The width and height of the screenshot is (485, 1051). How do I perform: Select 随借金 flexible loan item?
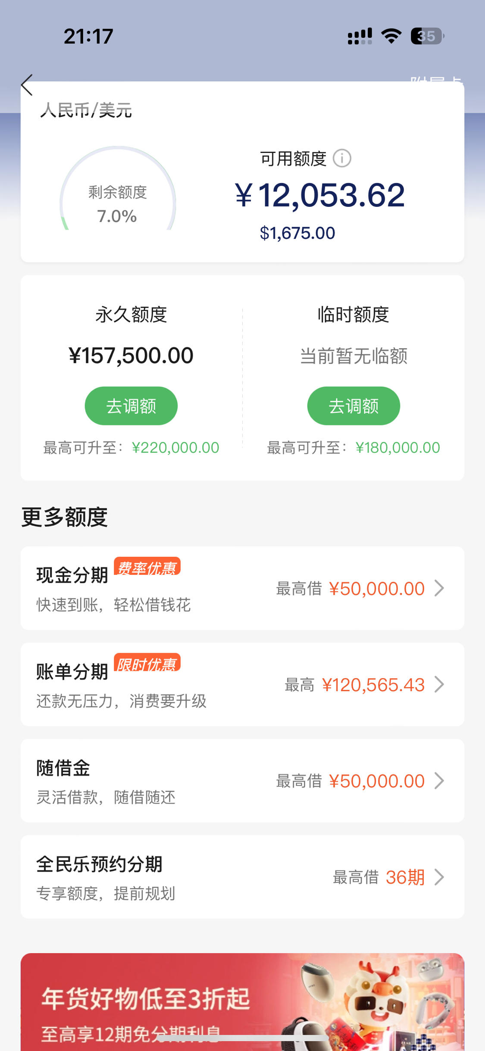click(242, 780)
